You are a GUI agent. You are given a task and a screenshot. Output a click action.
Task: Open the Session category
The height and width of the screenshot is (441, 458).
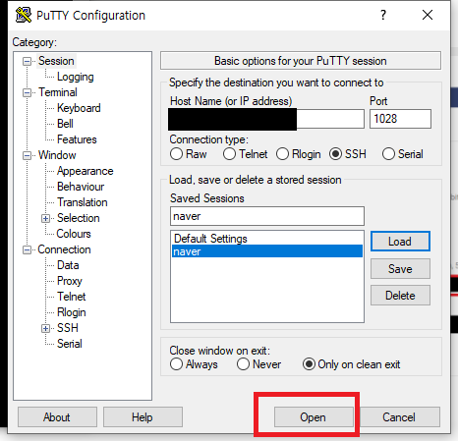tap(56, 61)
